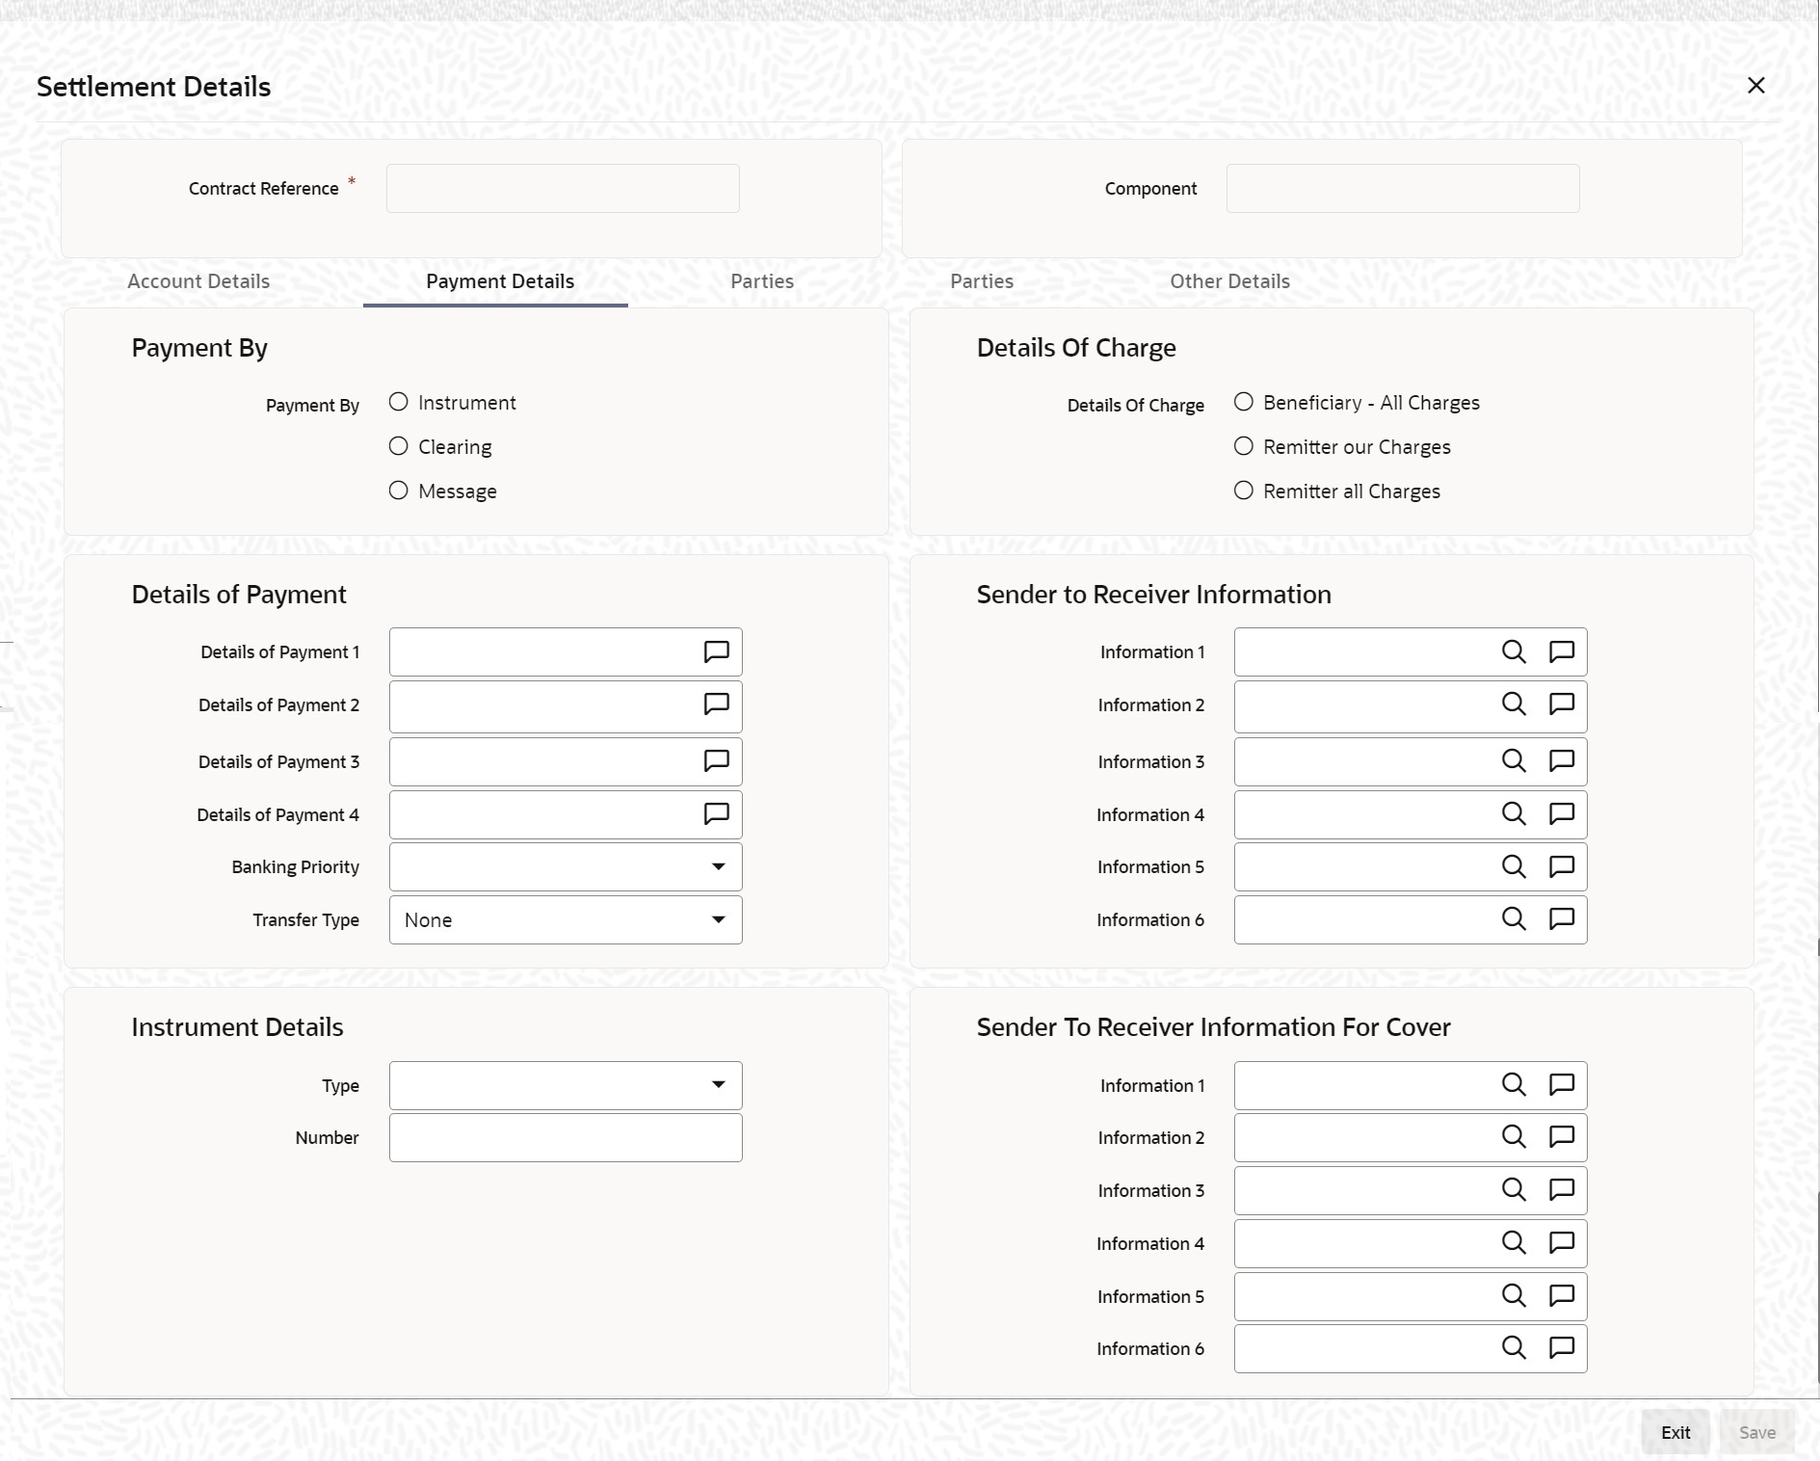Image resolution: width=1820 pixels, height=1461 pixels.
Task: Select the Payment Details tab
Action: [x=500, y=281]
